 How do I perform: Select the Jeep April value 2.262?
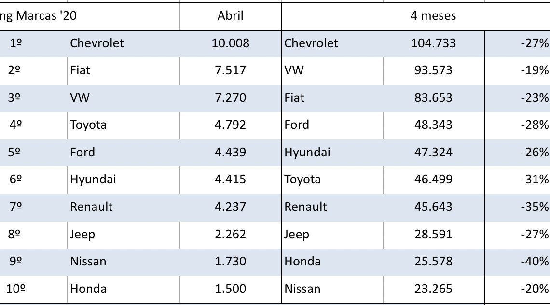(x=230, y=234)
